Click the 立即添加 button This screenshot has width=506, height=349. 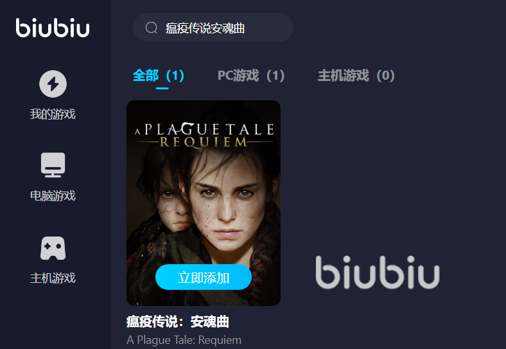click(204, 277)
